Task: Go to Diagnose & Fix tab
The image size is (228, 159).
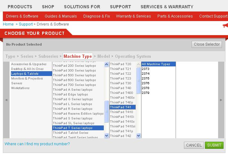Action: tap(96, 16)
